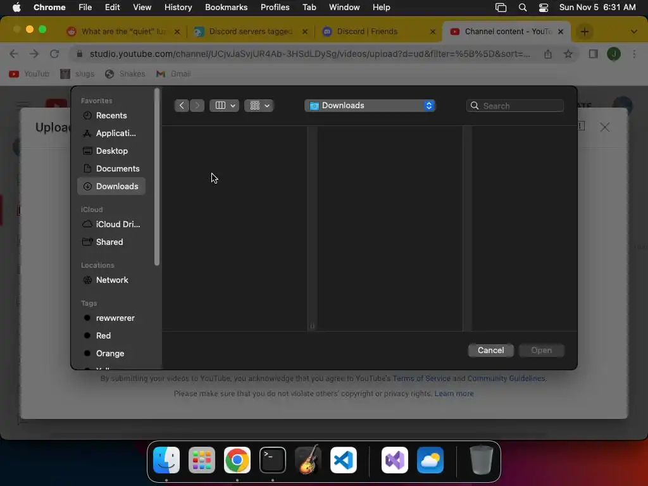Image resolution: width=648 pixels, height=486 pixels.
Task: Click the Chrome address bar URL
Action: 310,54
